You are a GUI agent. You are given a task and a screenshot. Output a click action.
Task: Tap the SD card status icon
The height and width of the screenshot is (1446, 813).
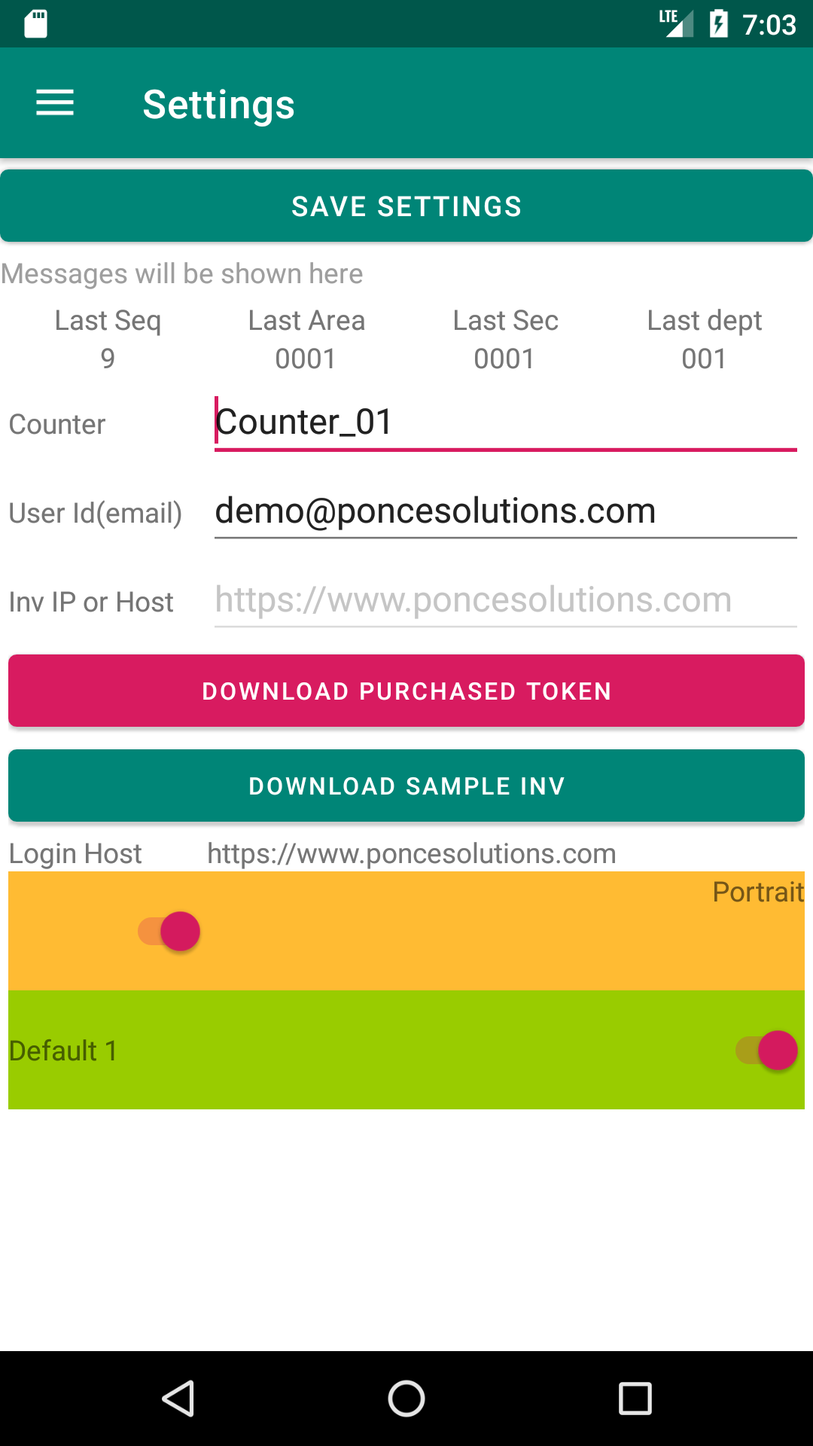(x=35, y=24)
